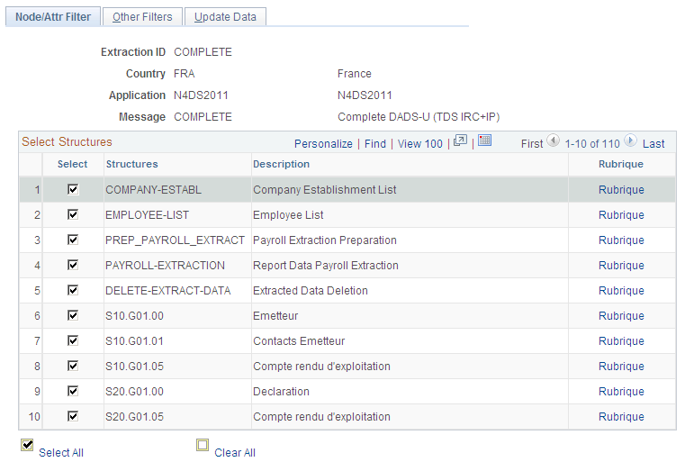Open Rubrique for COMPANY-ESTABL

(x=621, y=190)
